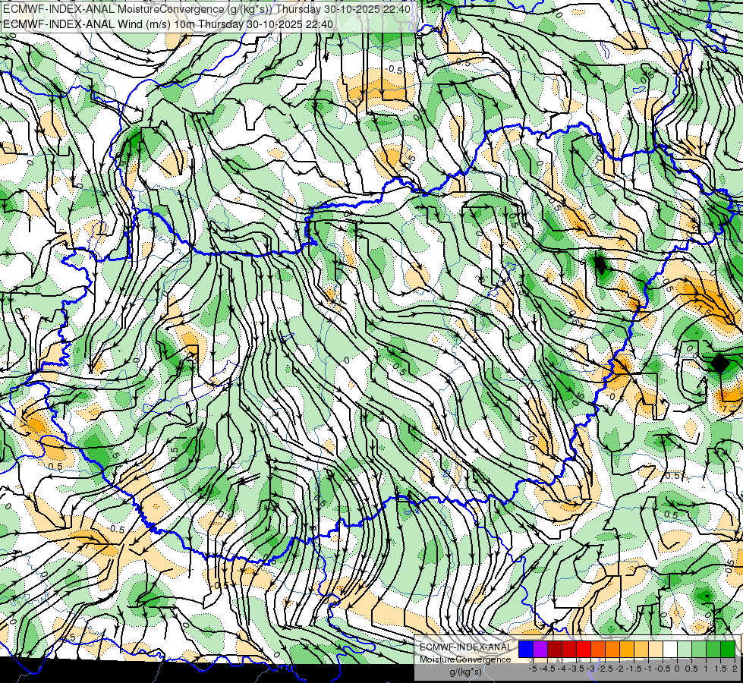Click the 'Wind (m/s) 10m' title line
The image size is (743, 683).
168,24
